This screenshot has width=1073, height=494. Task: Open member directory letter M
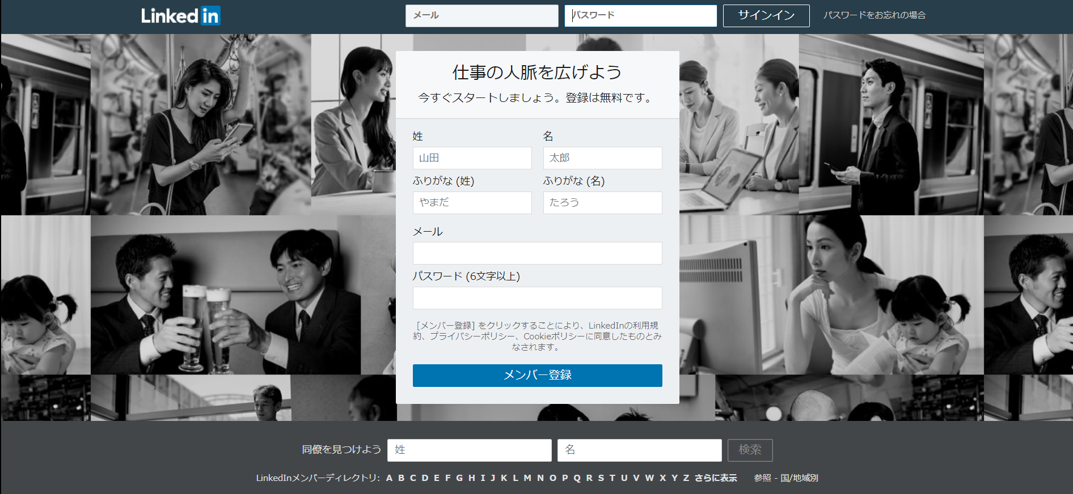pyautogui.click(x=527, y=478)
